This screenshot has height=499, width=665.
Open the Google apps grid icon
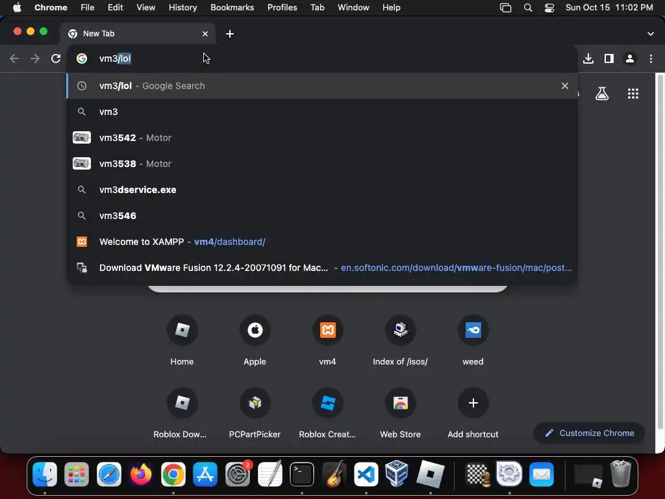pyautogui.click(x=633, y=94)
